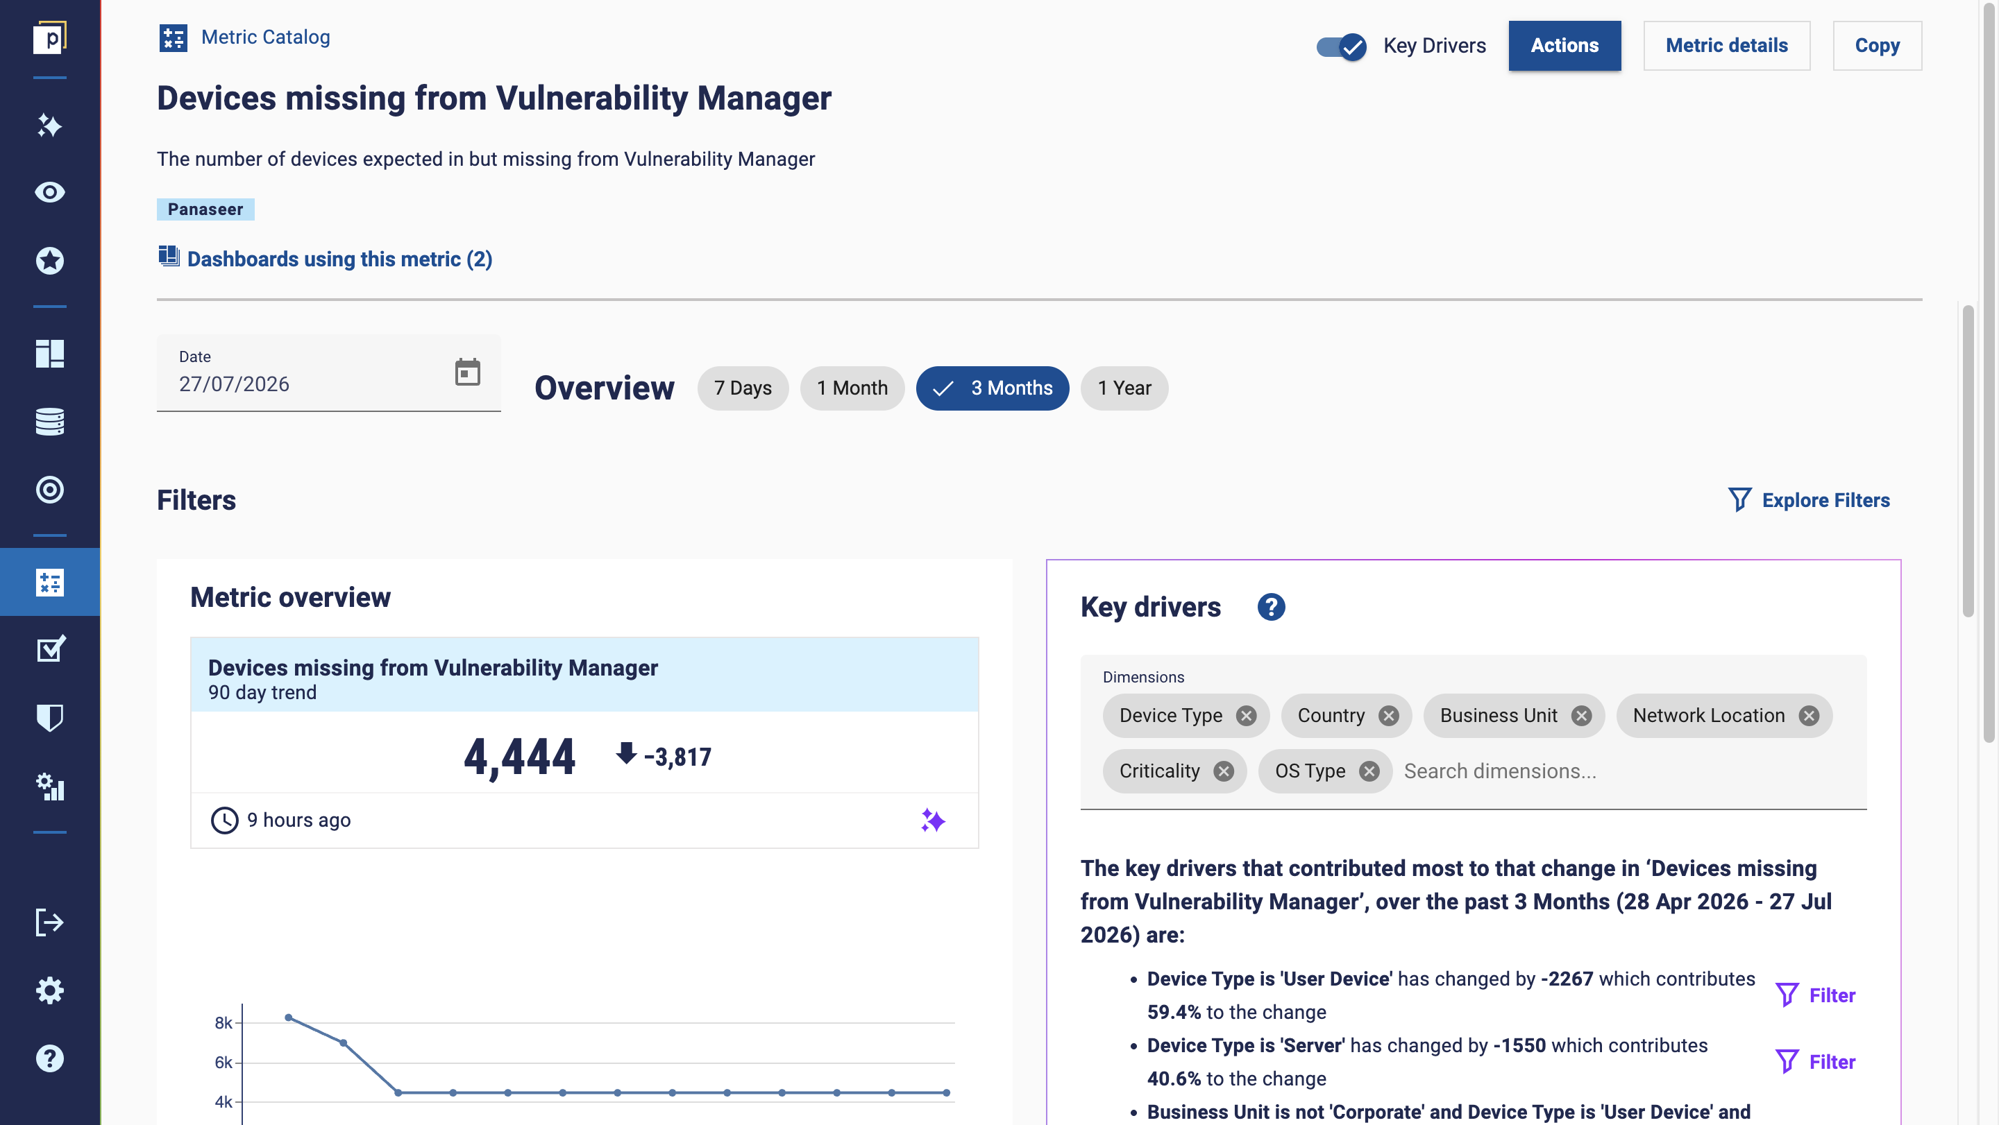This screenshot has width=1999, height=1125.
Task: Open the shield icon in sidebar
Action: pyautogui.click(x=50, y=717)
